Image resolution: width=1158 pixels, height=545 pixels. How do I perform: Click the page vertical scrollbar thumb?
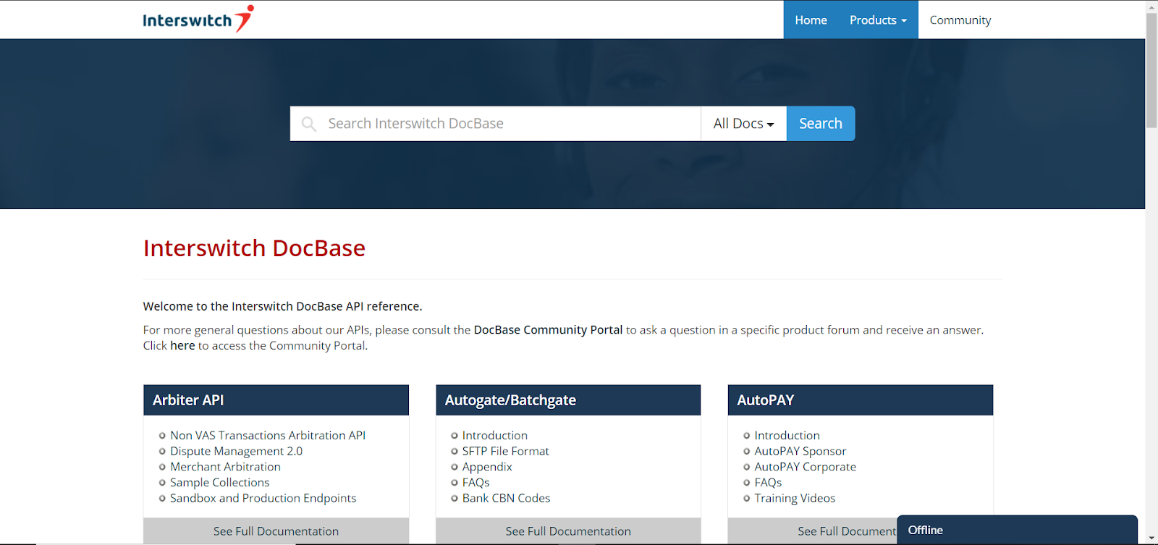[x=1151, y=71]
